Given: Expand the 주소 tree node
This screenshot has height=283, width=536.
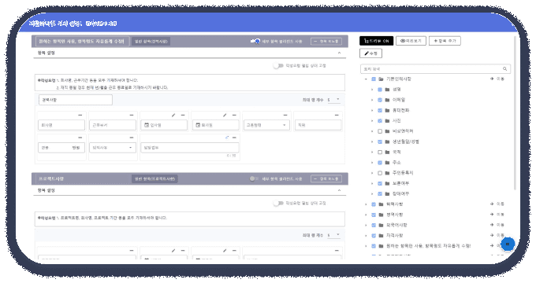Looking at the screenshot, I should coord(372,163).
